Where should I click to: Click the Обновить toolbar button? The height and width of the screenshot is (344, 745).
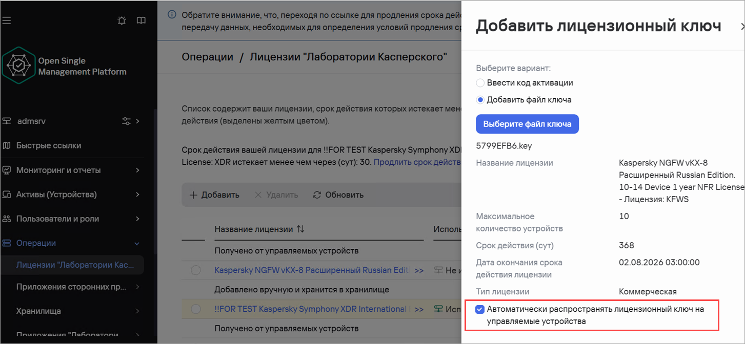click(x=338, y=195)
